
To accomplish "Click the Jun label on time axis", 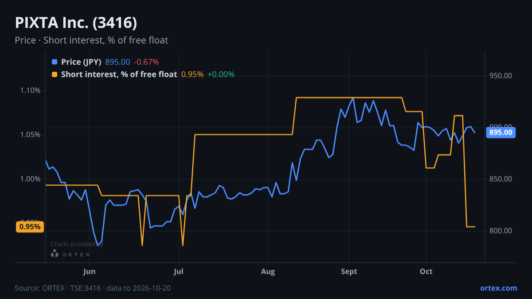I will pos(90,271).
